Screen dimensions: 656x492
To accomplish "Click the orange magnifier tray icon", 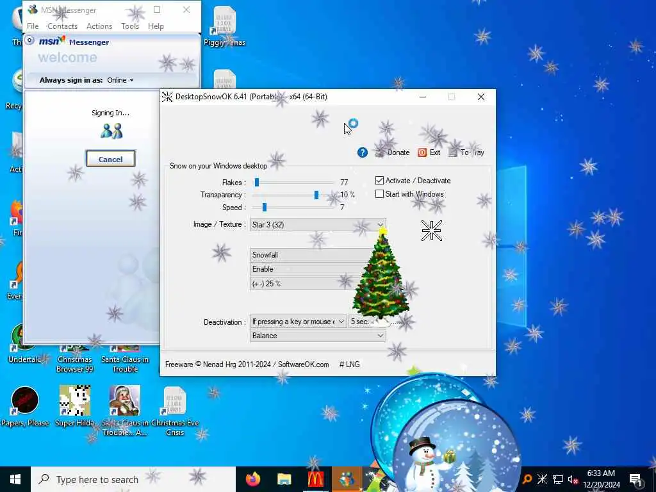I will pyautogui.click(x=527, y=479).
